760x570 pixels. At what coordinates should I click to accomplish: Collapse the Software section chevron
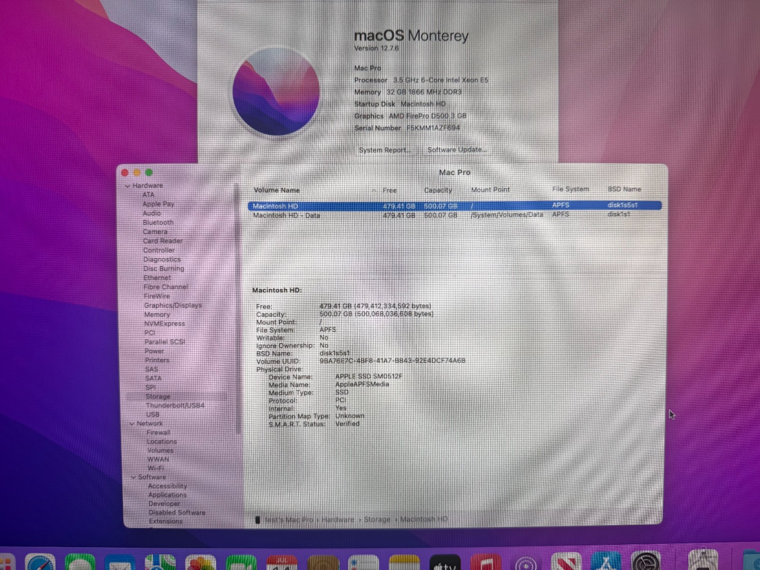pyautogui.click(x=133, y=477)
